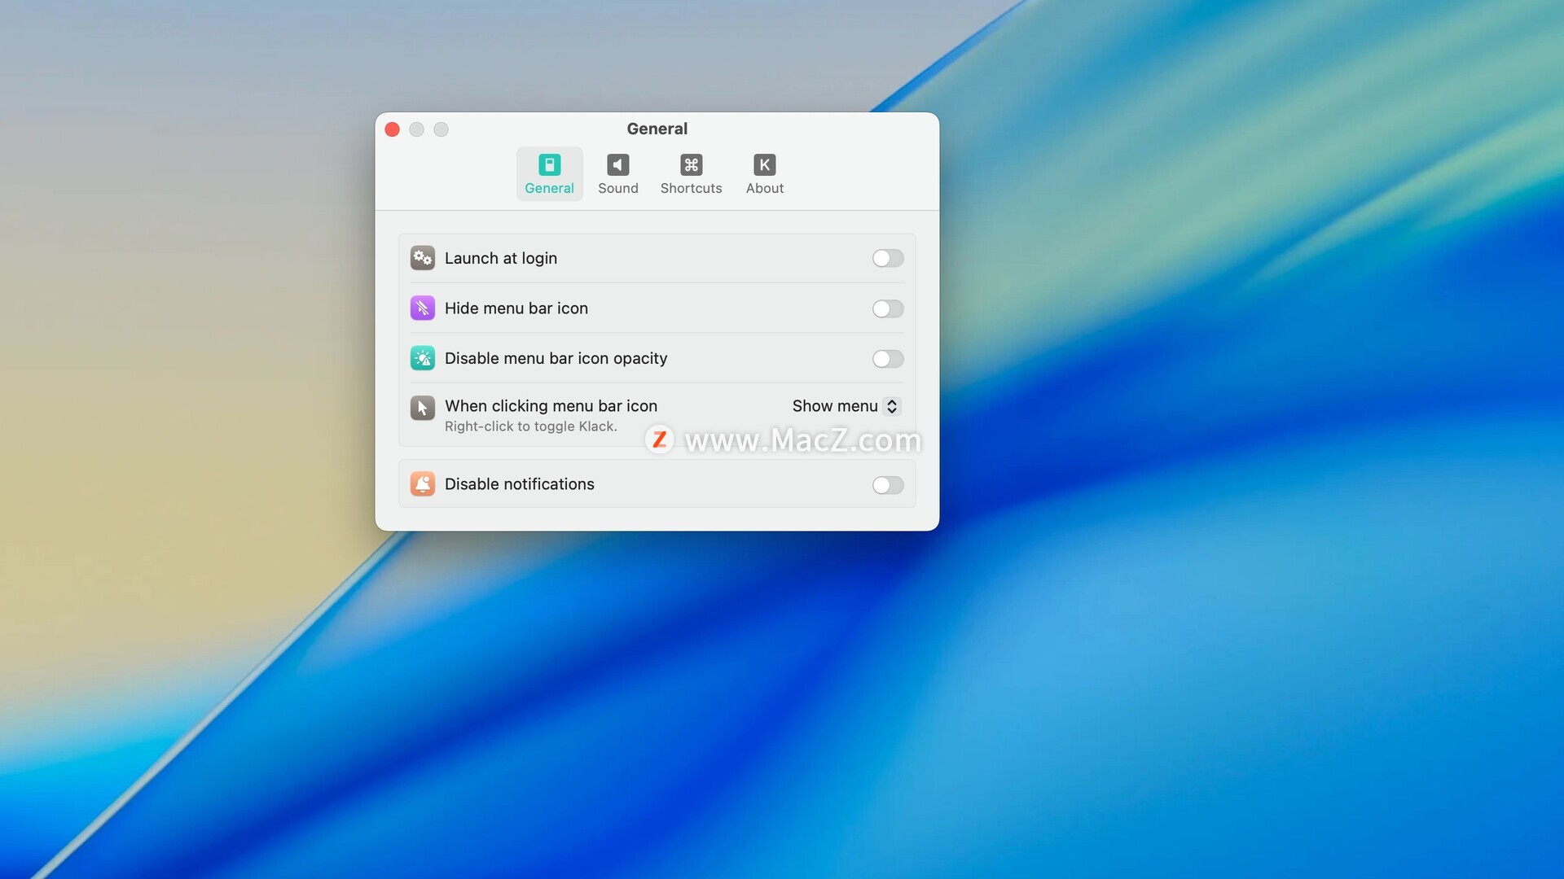1564x879 pixels.
Task: Open the Show menu dropdown
Action: [x=835, y=406]
